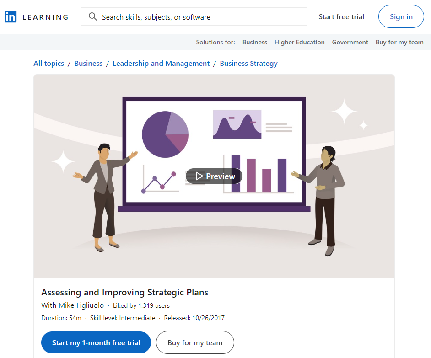Click the search skills input field
Image resolution: width=431 pixels, height=358 pixels.
tap(194, 17)
